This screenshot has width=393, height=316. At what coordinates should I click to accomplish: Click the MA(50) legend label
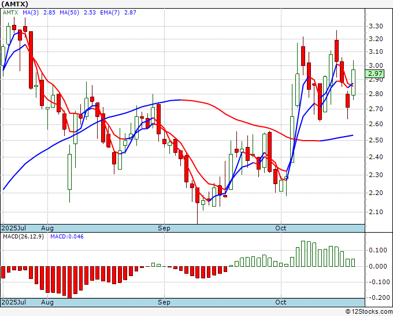pos(69,13)
